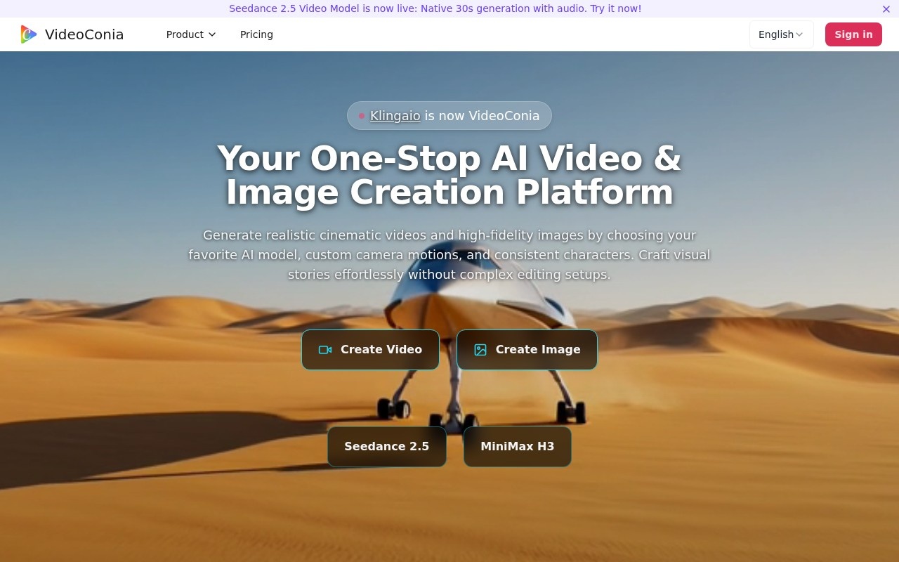
Task: Click the VideoConia brand name
Action: tap(84, 34)
